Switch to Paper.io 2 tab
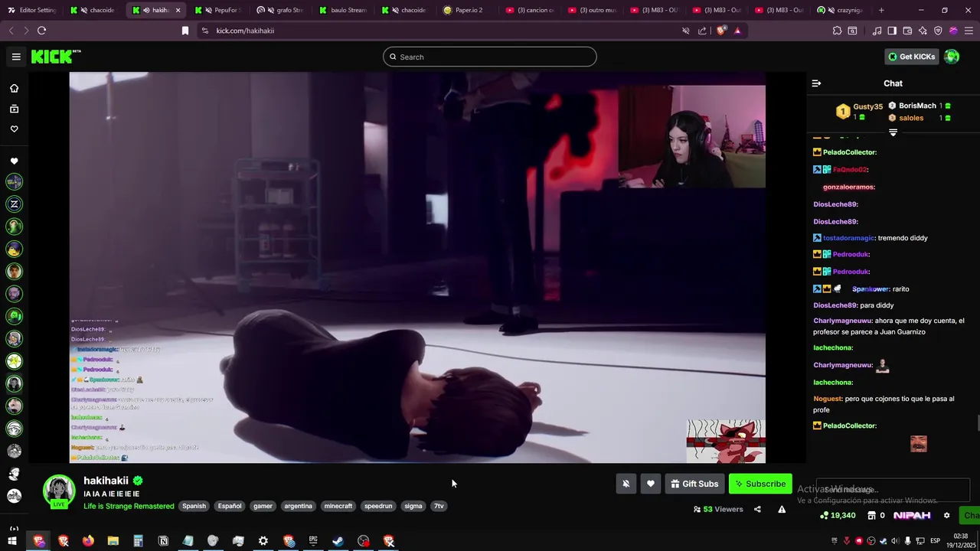This screenshot has width=980, height=551. click(x=468, y=10)
